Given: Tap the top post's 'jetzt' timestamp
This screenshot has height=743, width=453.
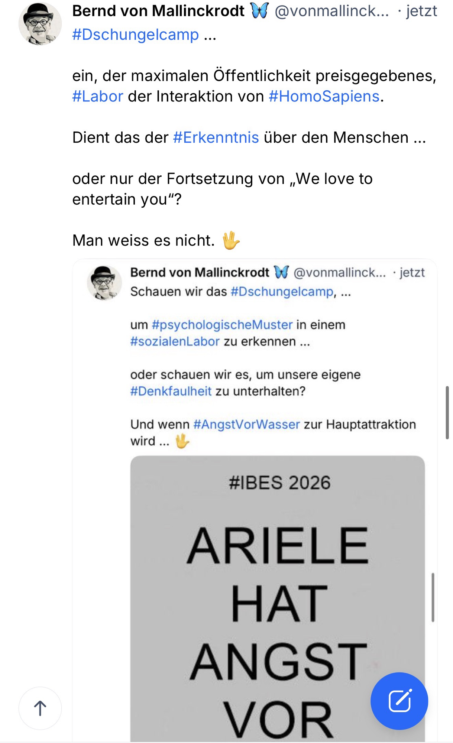Looking at the screenshot, I should pyautogui.click(x=421, y=11).
